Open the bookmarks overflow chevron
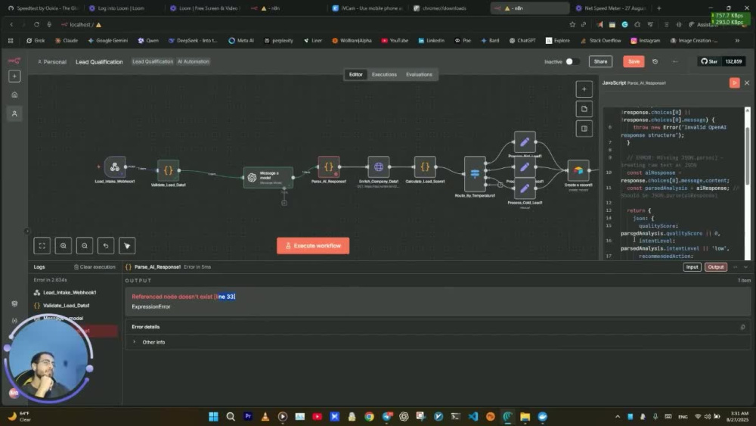The width and height of the screenshot is (756, 426). 736,41
